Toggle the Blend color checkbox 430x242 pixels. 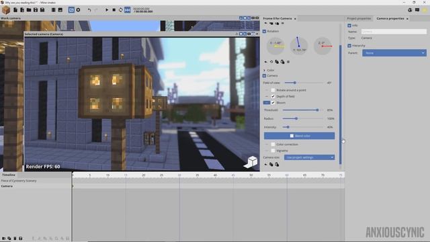pos(292,136)
